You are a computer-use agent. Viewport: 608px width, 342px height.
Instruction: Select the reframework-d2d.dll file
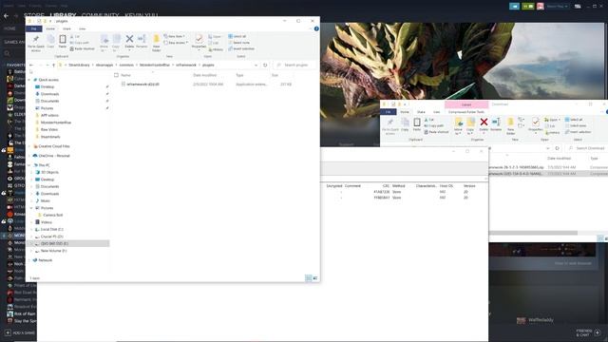142,85
